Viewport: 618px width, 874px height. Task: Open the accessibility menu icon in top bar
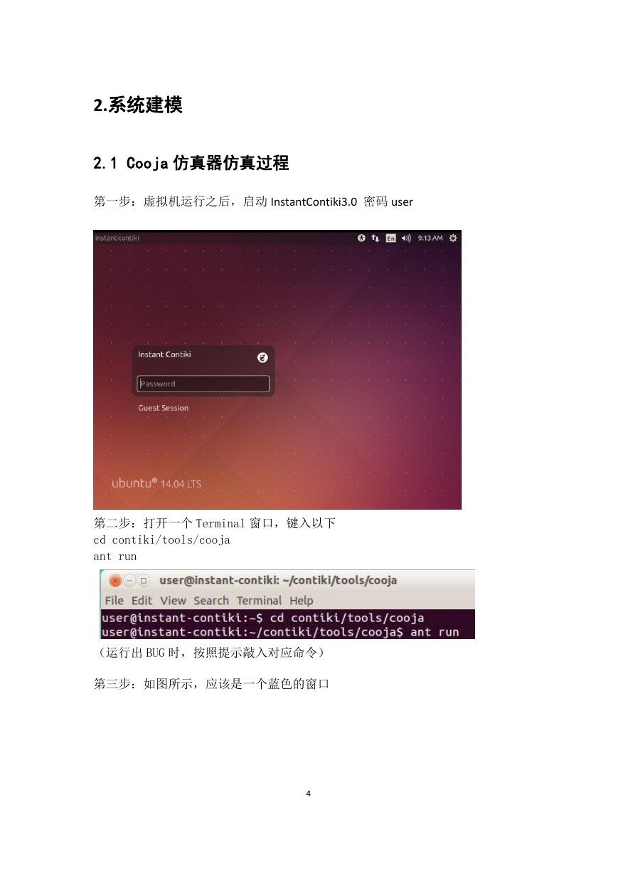(x=361, y=238)
